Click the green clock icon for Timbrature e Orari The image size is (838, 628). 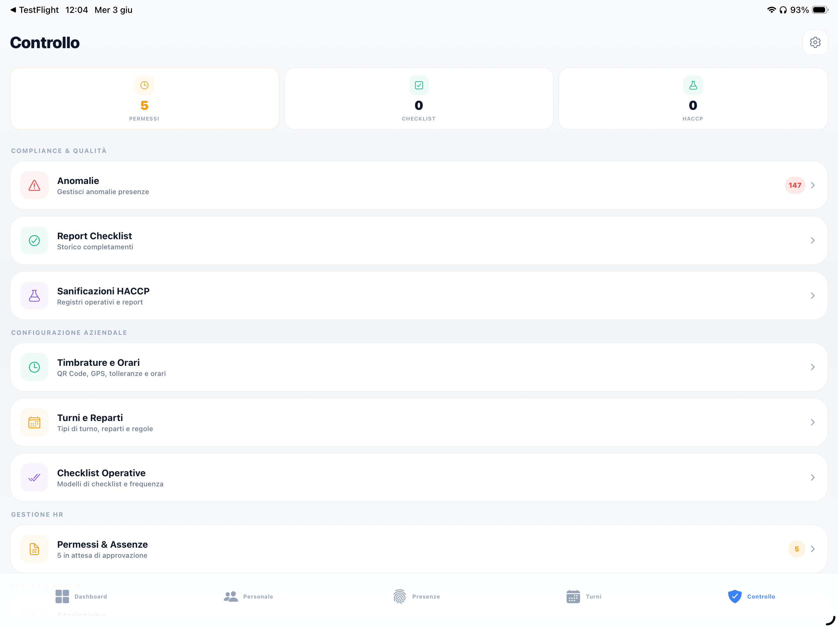point(34,367)
